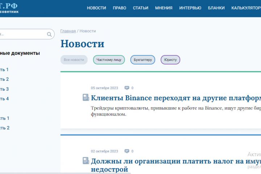This screenshot has height=174, width=261.
Task: Go to ИНТЕРВЬЮ section
Action: pyautogui.click(x=190, y=8)
